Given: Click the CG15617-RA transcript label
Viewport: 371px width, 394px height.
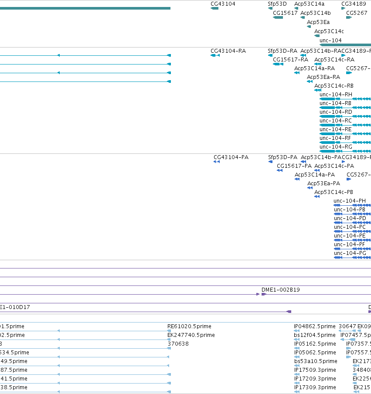Looking at the screenshot, I should (x=290, y=60).
